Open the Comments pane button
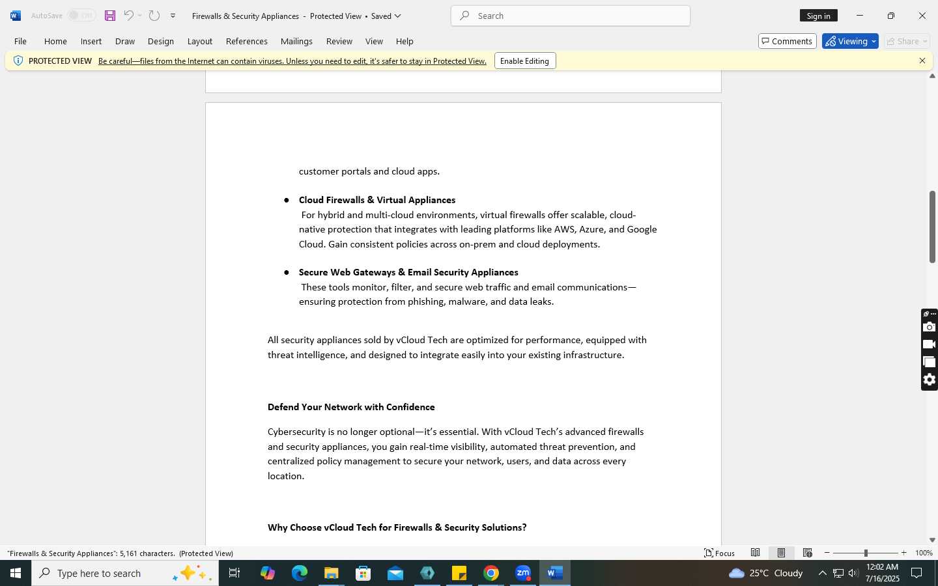Screen dimensions: 938x586 pyautogui.click(x=788, y=41)
